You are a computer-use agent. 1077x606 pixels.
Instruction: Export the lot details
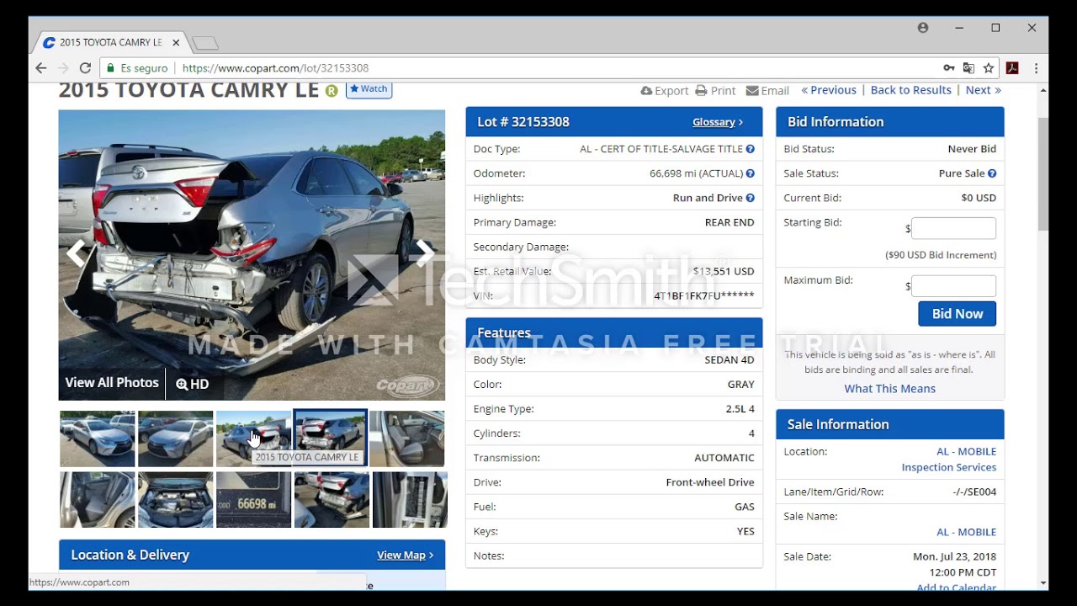[665, 91]
